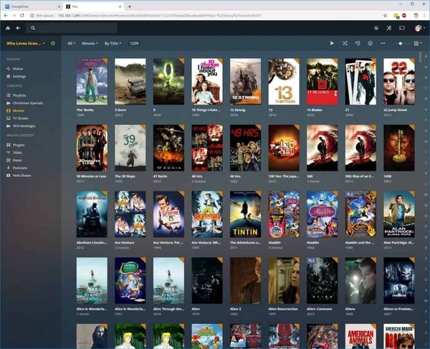Click the red adblock extension icon

click(404, 16)
